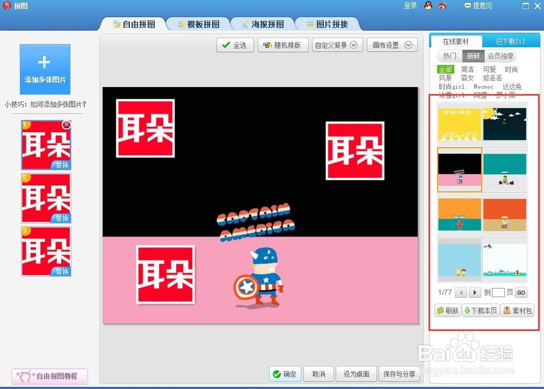Open the 提意见 feedback link
The width and height of the screenshot is (544, 389).
click(478, 5)
